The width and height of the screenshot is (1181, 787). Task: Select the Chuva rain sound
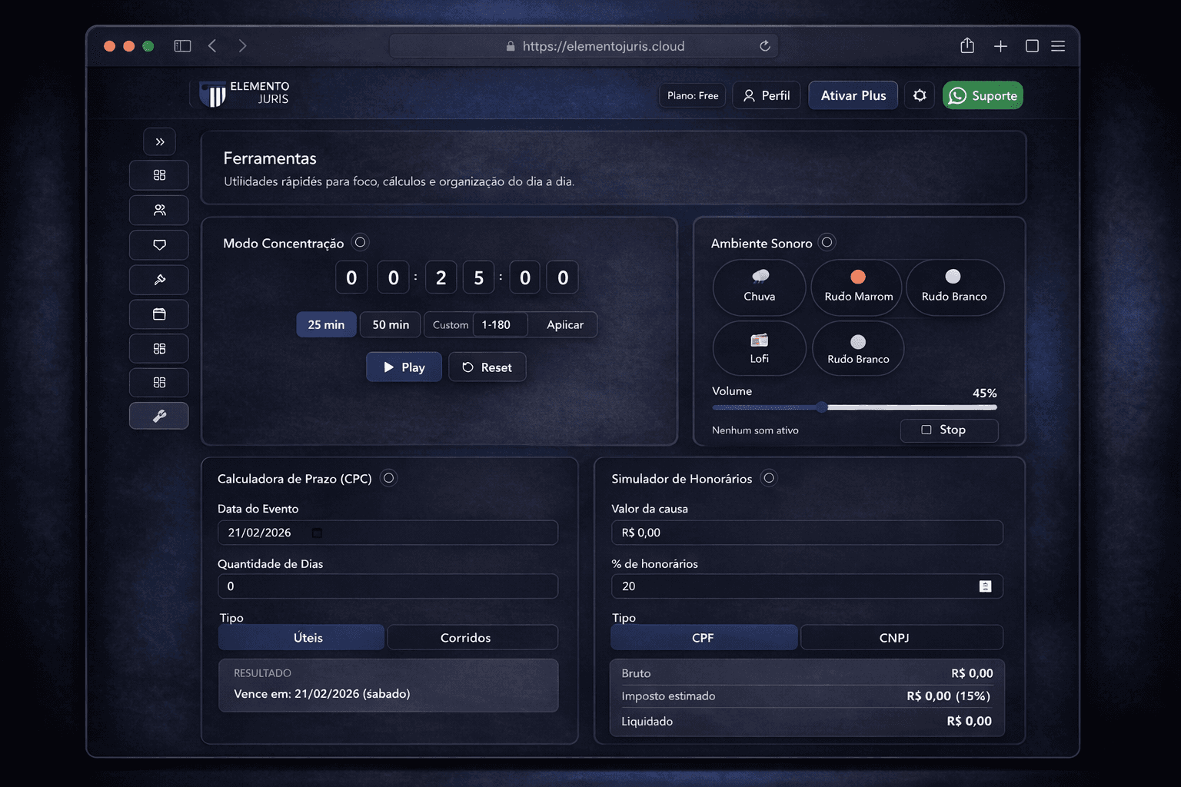[759, 287]
